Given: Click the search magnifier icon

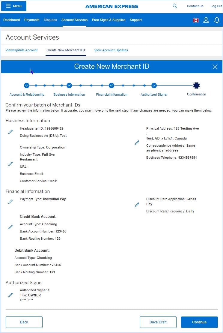Looking at the screenshot, I should pos(175,6).
